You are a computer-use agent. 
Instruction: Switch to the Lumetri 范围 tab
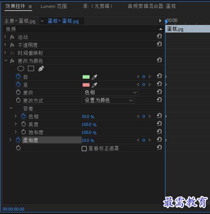click(54, 6)
